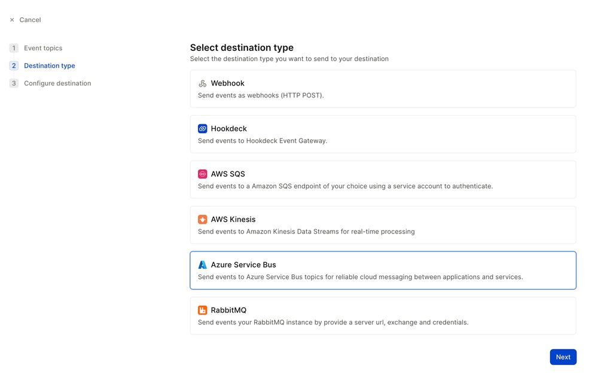Image resolution: width=598 pixels, height=380 pixels.
Task: Choose the AWS SQS destination card
Action: coord(383,179)
